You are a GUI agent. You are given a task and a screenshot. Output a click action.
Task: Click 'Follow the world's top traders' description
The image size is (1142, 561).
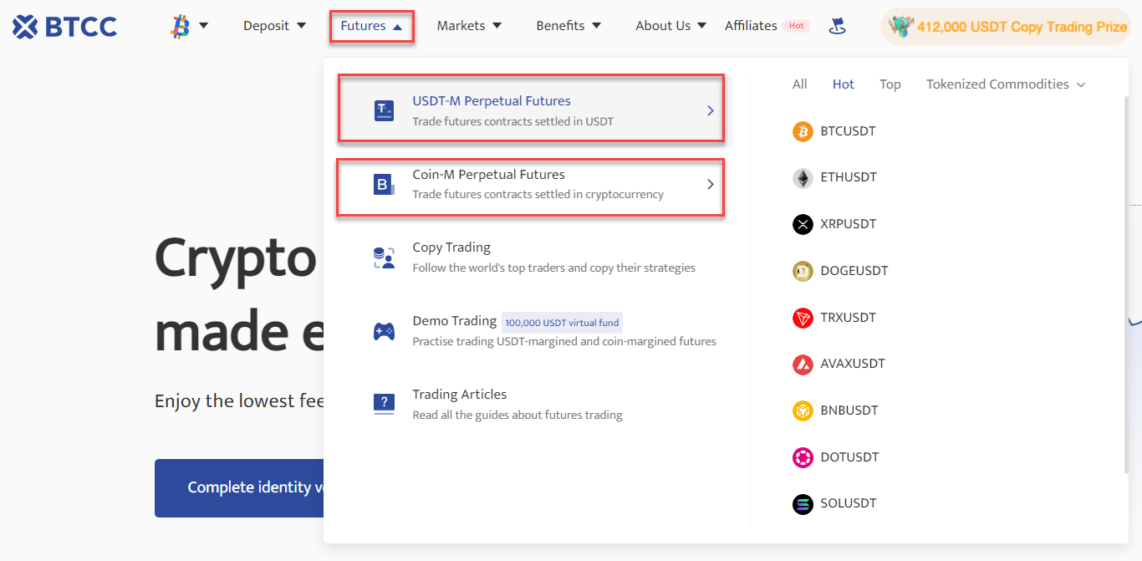tap(554, 268)
